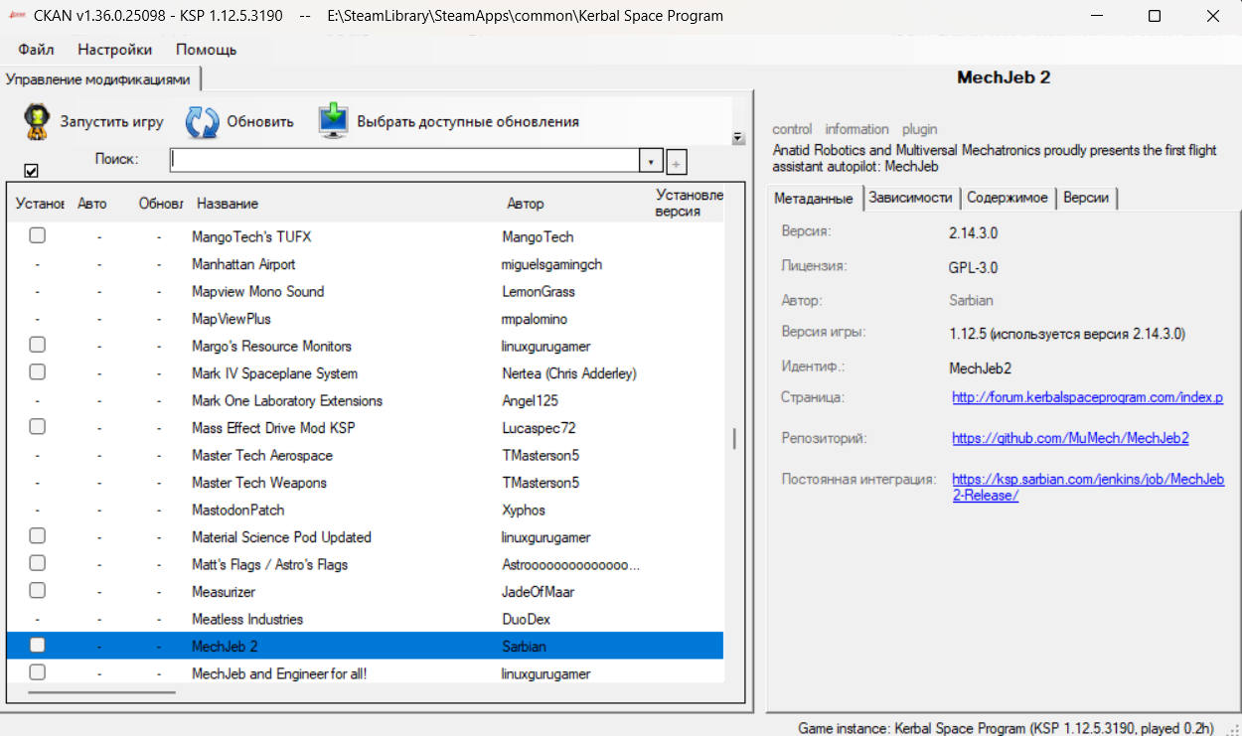The image size is (1242, 736).
Task: Check the Matt's Flags / Astro's Flags checkbox
Action: (37, 564)
